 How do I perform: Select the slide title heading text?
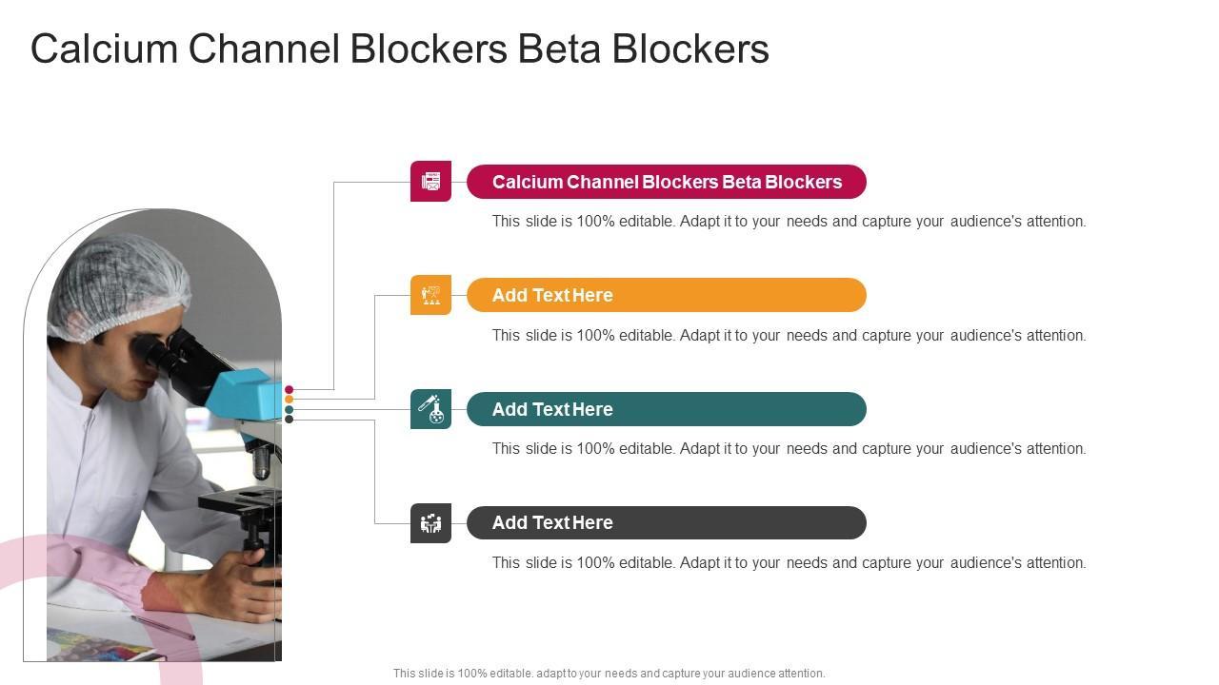tap(400, 49)
